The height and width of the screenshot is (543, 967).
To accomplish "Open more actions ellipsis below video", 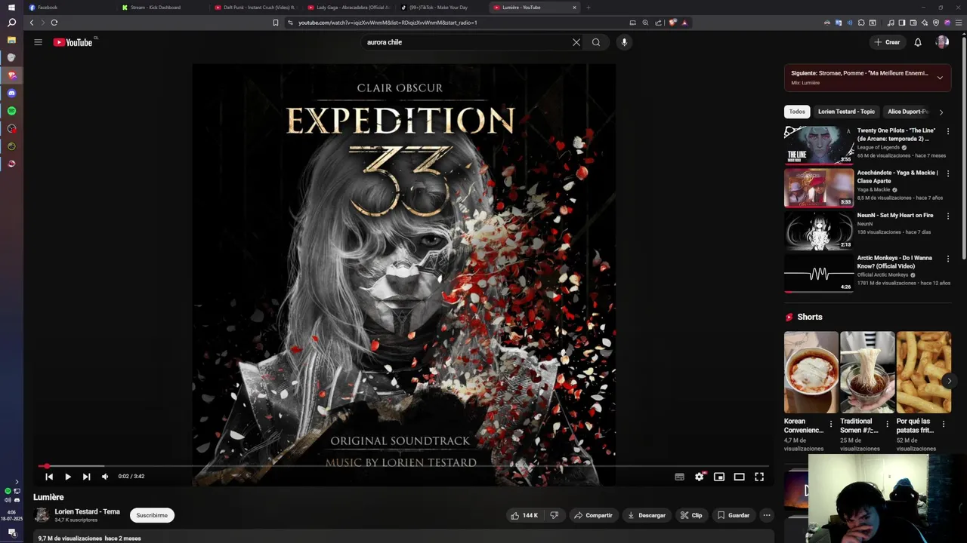I will point(767,515).
